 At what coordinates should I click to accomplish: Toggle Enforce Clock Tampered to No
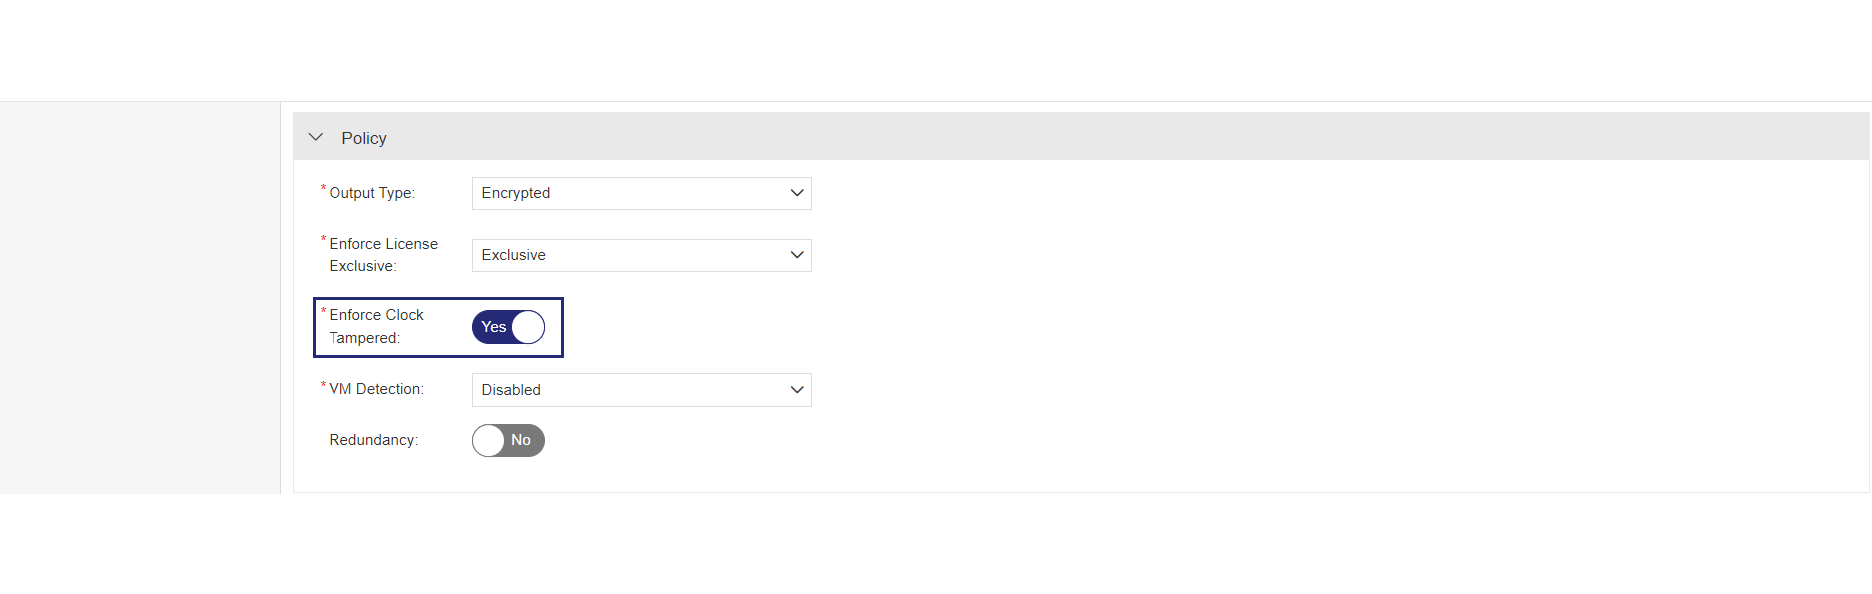508,326
